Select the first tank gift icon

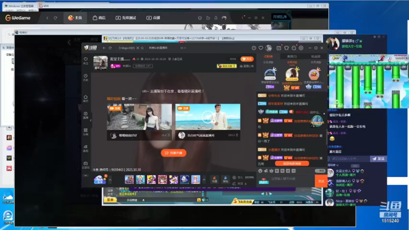(x=129, y=179)
